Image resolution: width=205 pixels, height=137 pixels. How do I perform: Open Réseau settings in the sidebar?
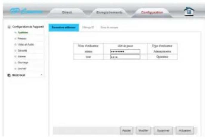22,38
